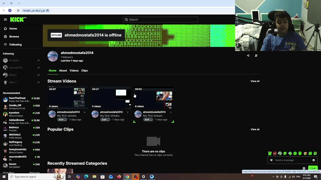The width and height of the screenshot is (321, 180).
Task: Click the Send a message chat field
Action: [x=292, y=160]
